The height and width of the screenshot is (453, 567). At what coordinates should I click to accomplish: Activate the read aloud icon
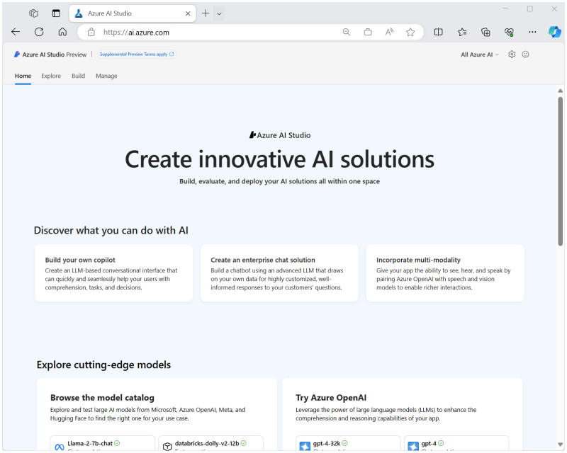pos(389,32)
